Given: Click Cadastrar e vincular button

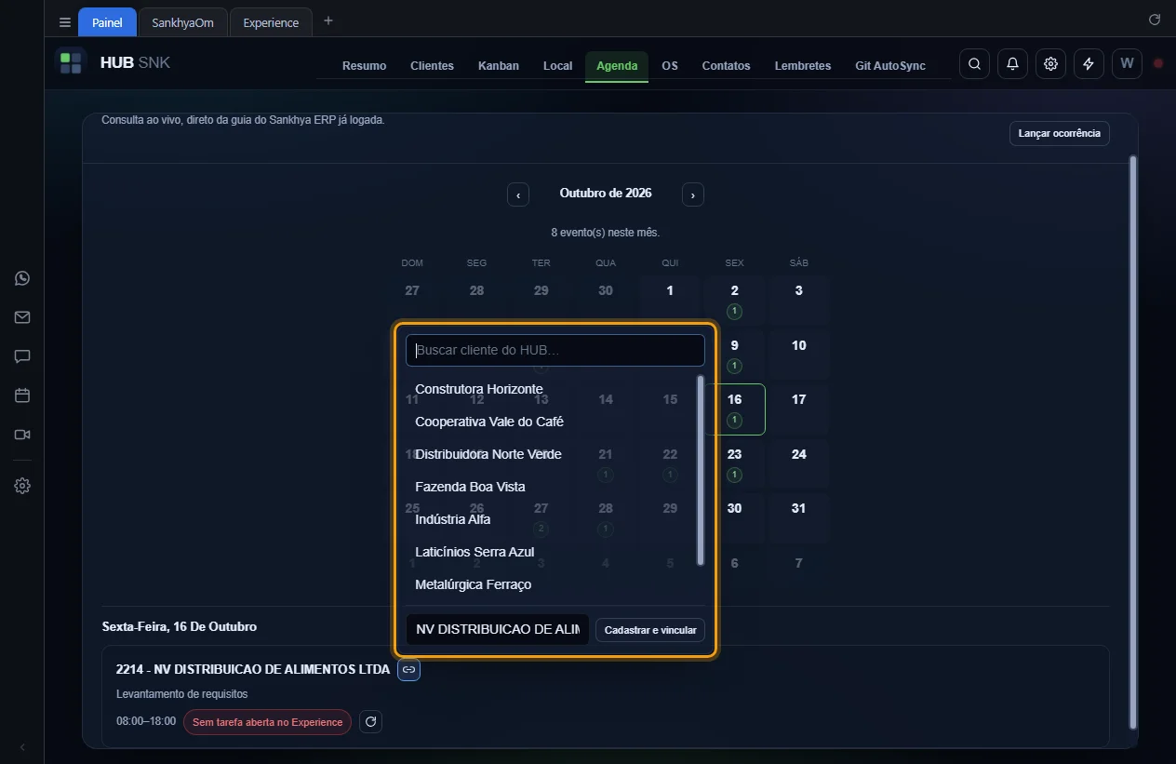Looking at the screenshot, I should click(650, 630).
